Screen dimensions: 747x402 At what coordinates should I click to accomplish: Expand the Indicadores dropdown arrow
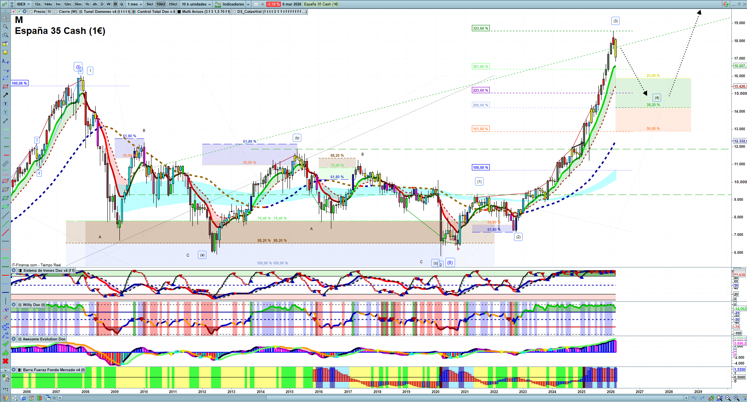(x=248, y=4)
